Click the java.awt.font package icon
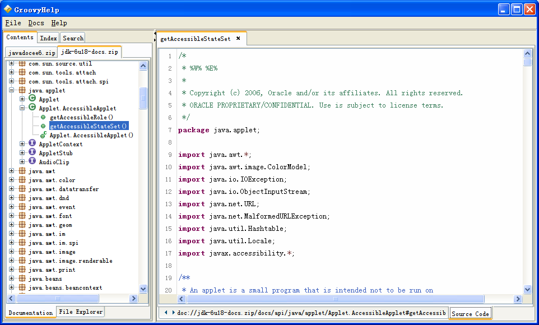The height and width of the screenshot is (325, 539). tap(22, 216)
